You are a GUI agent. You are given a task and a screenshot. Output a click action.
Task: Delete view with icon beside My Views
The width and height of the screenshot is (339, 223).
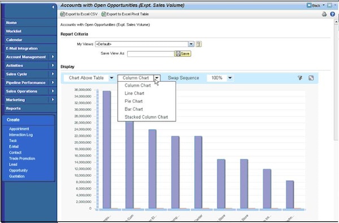click(x=198, y=44)
